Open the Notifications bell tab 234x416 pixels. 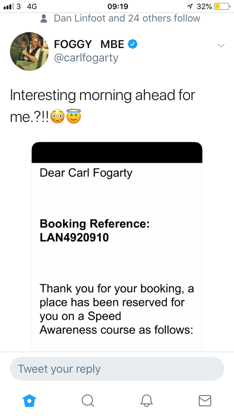(x=146, y=400)
